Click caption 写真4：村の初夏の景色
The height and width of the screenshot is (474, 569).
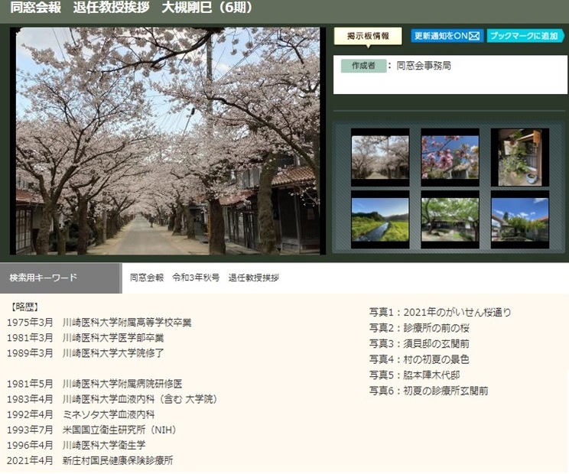[x=419, y=359]
